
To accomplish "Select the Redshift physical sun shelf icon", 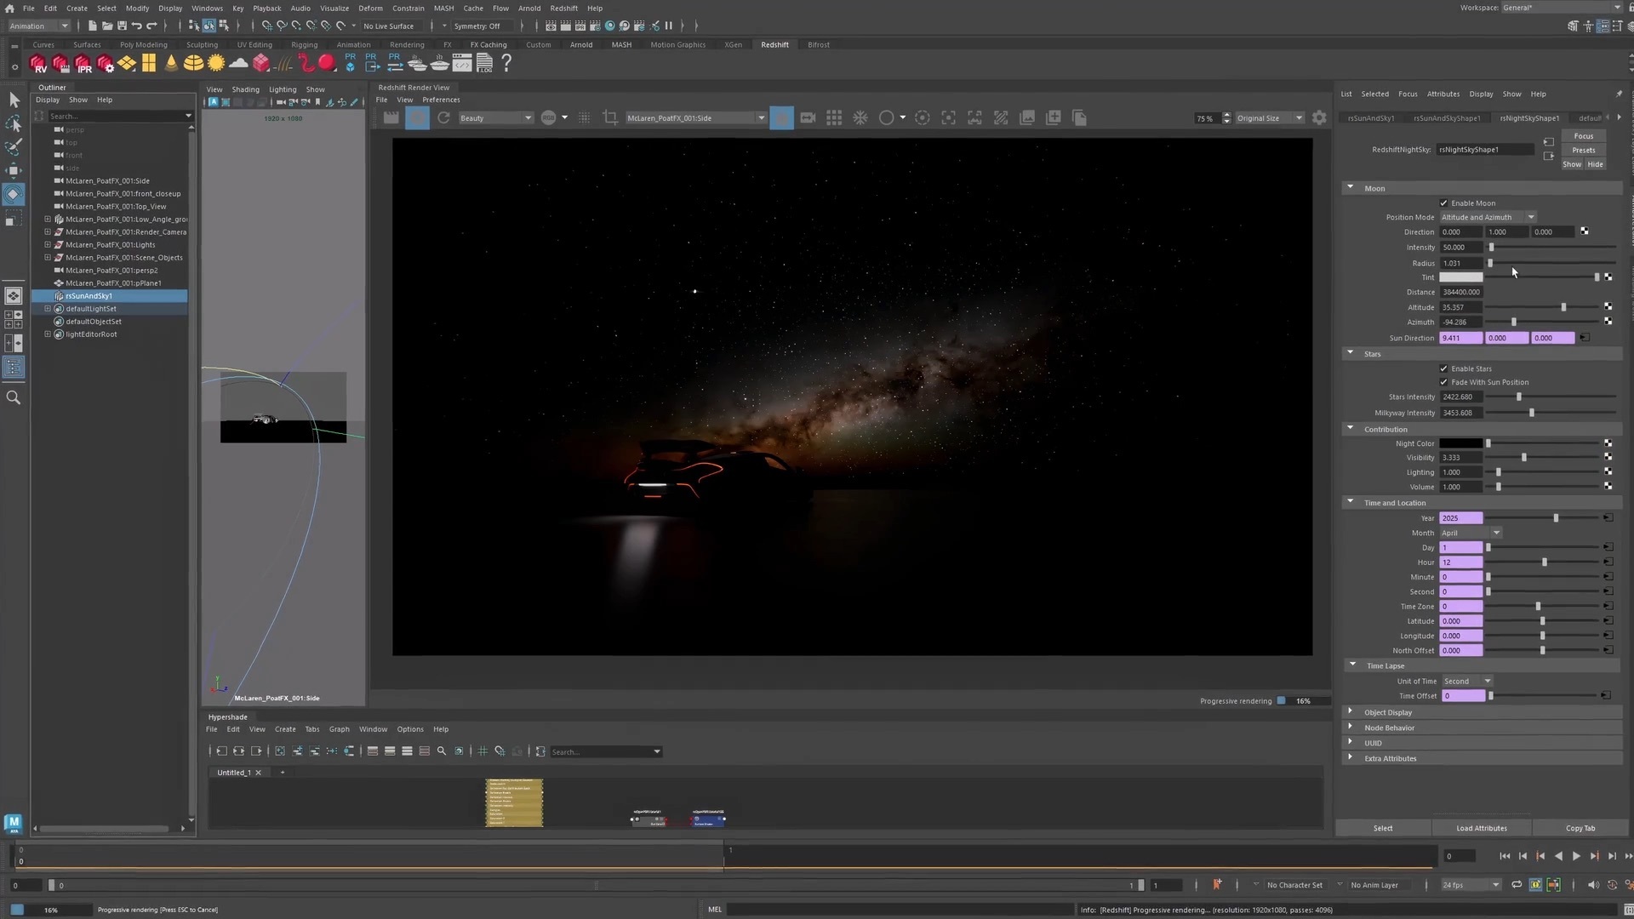I will click(216, 63).
